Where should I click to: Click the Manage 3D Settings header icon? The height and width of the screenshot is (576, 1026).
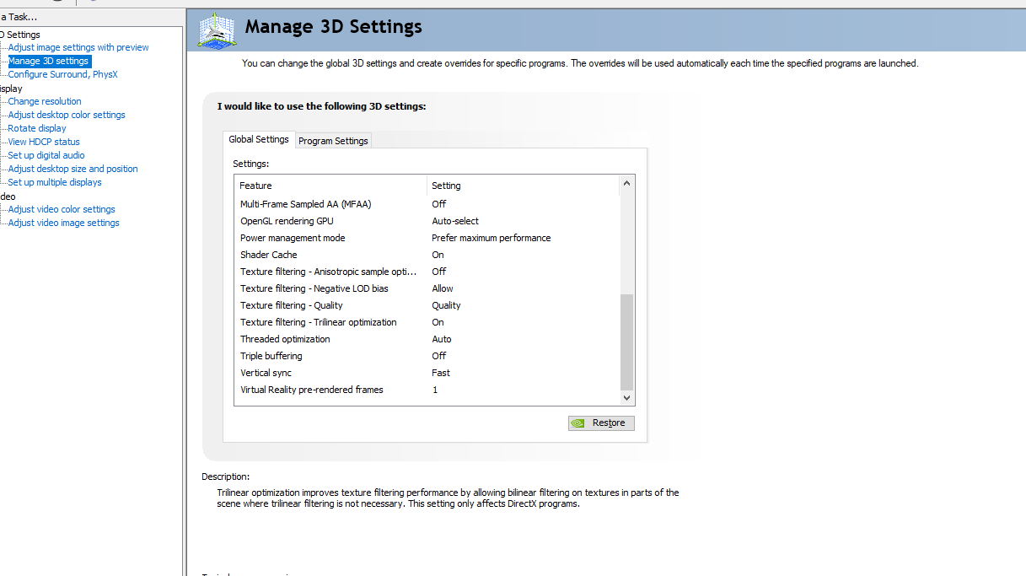click(x=217, y=30)
